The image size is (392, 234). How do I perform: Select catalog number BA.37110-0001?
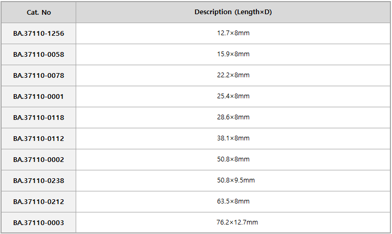pos(39,97)
